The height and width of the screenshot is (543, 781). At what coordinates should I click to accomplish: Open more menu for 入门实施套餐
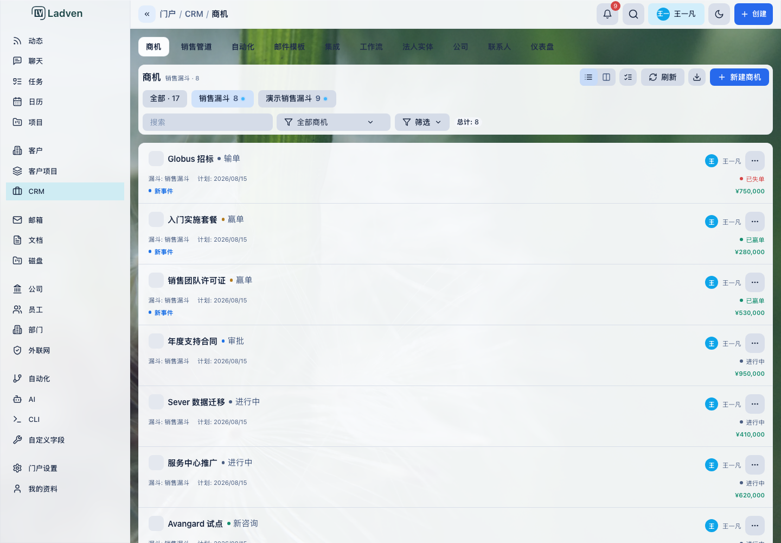click(x=755, y=222)
